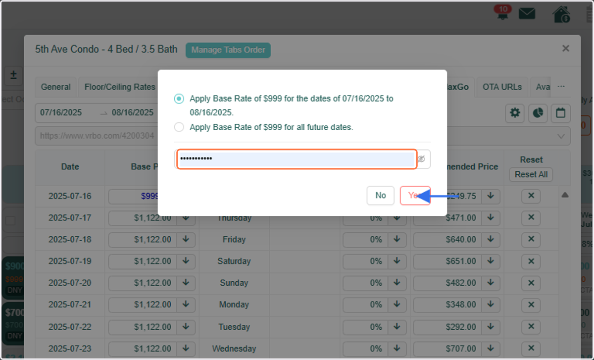
Task: Click the end date field 08/16/2025
Action: point(133,112)
